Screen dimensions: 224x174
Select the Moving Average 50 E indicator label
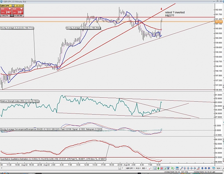tap(83, 28)
